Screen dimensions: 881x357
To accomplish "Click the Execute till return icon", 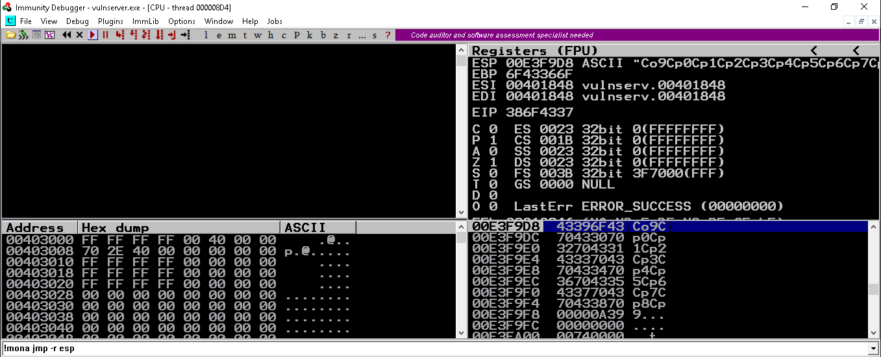I will tap(171, 35).
